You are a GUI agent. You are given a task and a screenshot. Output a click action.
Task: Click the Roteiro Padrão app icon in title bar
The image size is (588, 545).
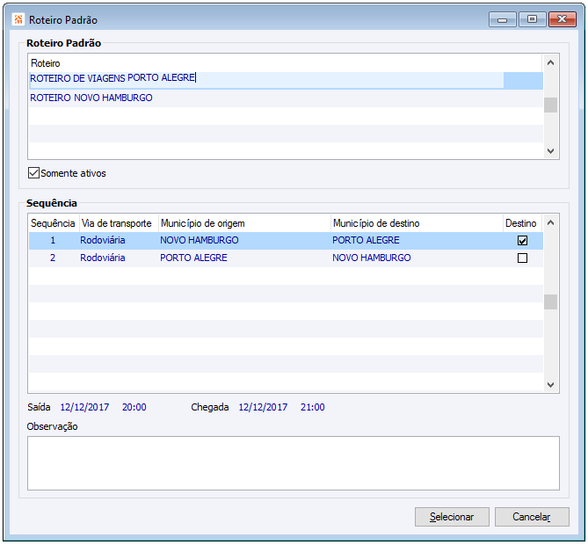(x=18, y=19)
